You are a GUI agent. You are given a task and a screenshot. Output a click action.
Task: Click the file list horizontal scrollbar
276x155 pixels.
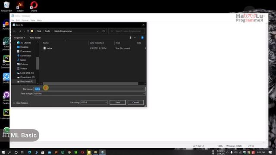click(x=90, y=84)
